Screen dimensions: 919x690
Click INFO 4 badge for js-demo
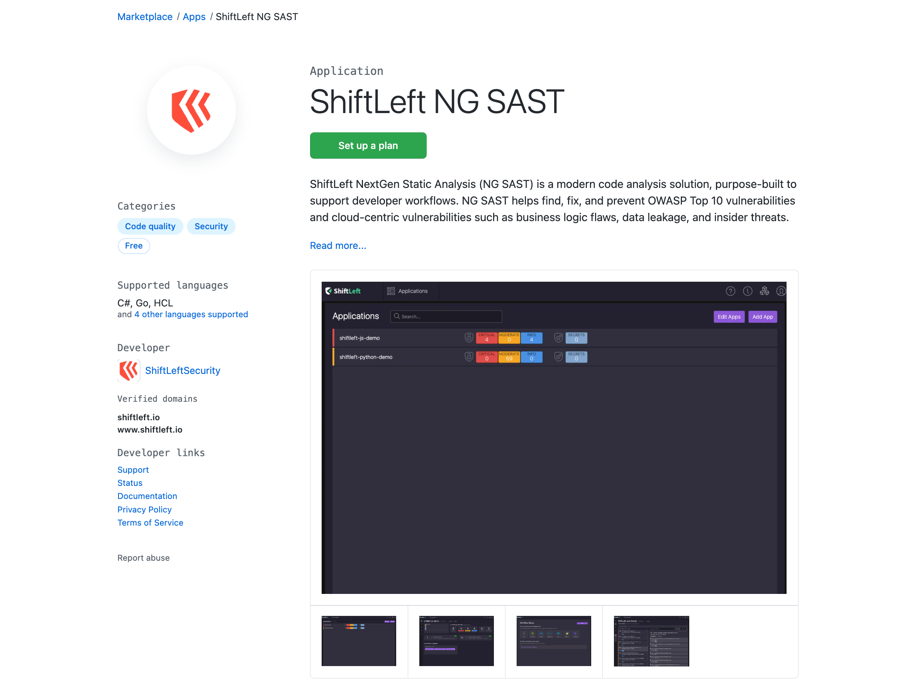coord(531,338)
